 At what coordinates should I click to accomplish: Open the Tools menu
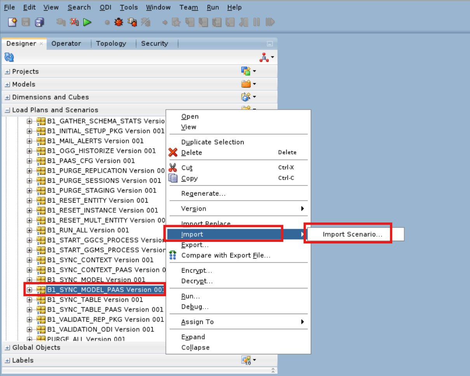[129, 7]
